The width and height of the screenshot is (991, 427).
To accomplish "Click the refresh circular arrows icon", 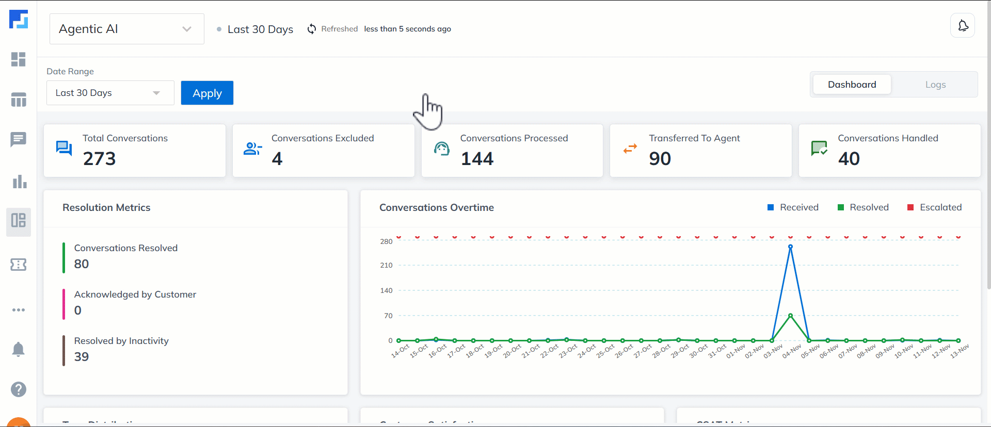I will (312, 29).
